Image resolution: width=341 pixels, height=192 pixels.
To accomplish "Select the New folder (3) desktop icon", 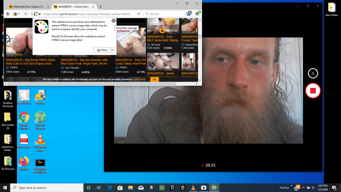I will click(x=8, y=121).
